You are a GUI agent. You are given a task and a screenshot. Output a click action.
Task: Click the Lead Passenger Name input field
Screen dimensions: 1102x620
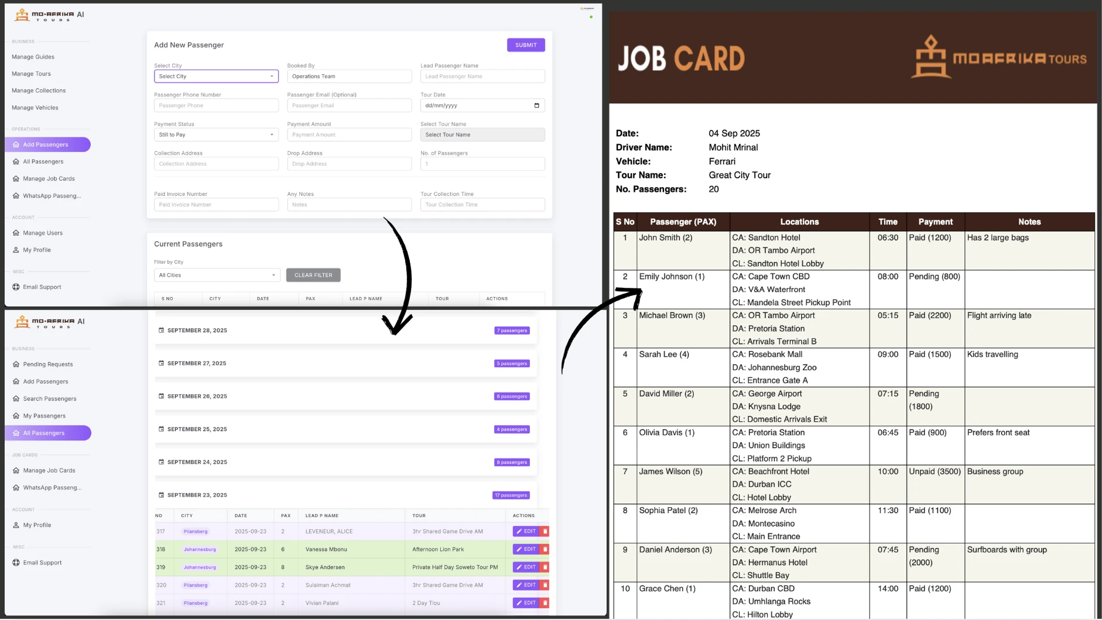(482, 77)
